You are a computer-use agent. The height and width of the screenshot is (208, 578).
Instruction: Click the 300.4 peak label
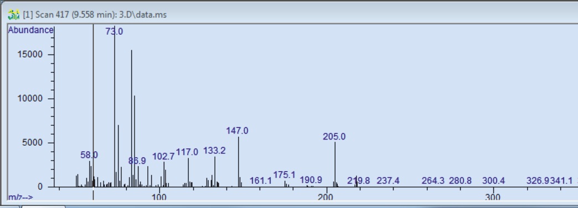tap(494, 181)
